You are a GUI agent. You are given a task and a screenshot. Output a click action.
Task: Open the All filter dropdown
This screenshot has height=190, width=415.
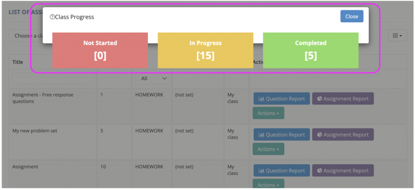point(151,79)
